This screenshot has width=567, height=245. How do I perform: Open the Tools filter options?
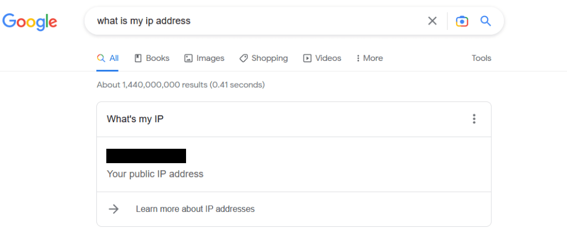tap(481, 58)
